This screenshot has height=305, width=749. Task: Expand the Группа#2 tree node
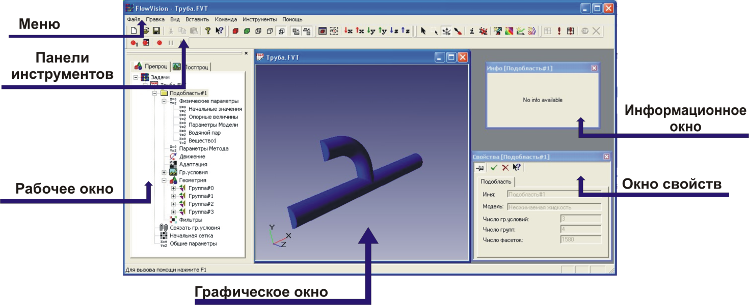pyautogui.click(x=173, y=204)
